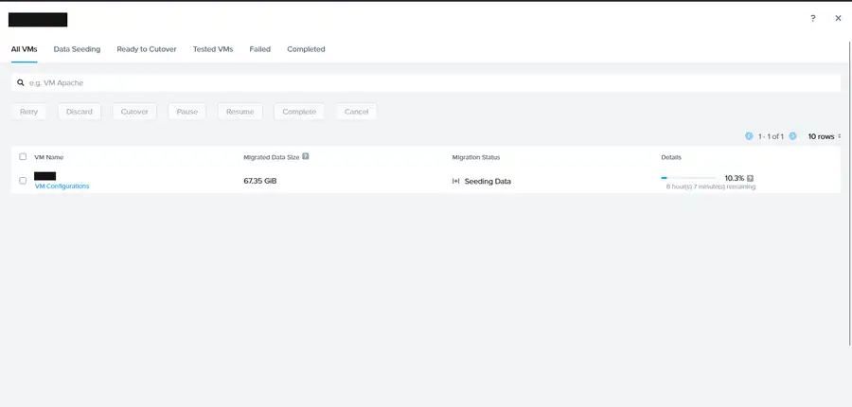Click the search magnifier icon
852x407 pixels.
click(x=21, y=82)
